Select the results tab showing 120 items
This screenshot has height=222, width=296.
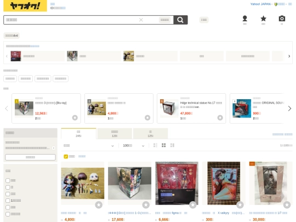[x=115, y=133]
